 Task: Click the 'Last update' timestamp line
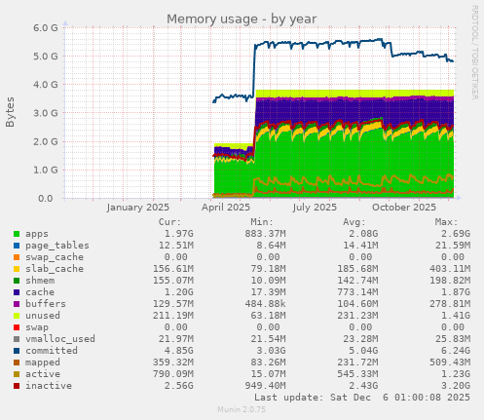[362, 398]
